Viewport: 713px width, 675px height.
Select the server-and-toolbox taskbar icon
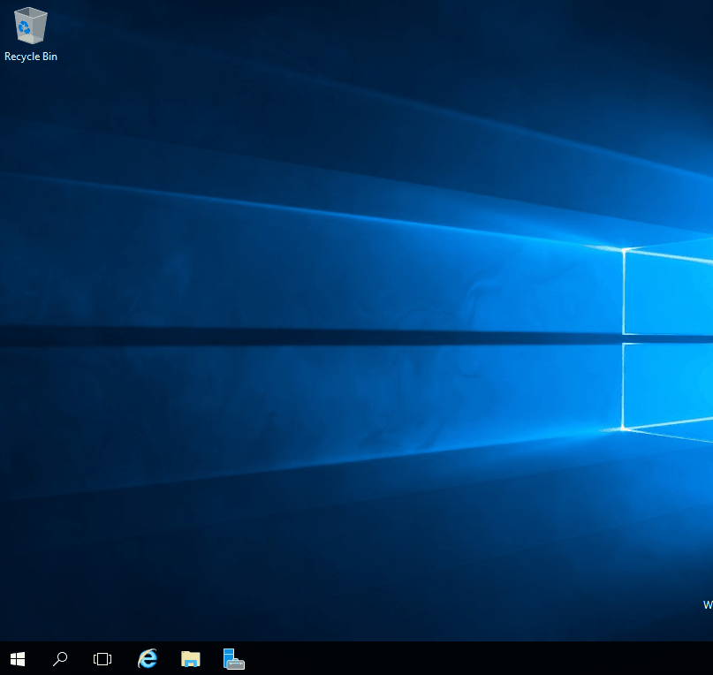point(233,658)
